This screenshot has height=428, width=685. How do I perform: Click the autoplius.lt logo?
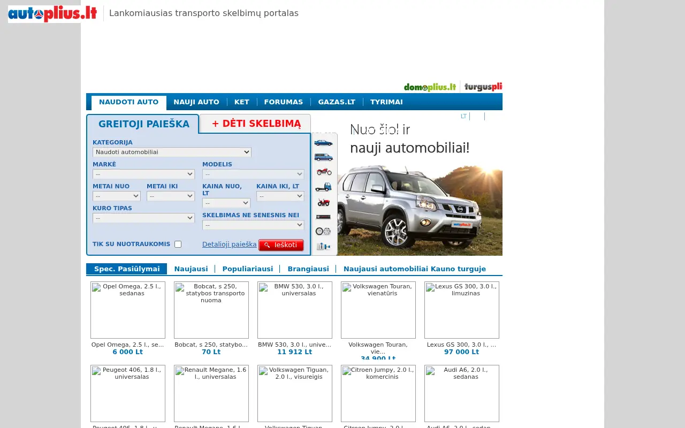point(52,14)
